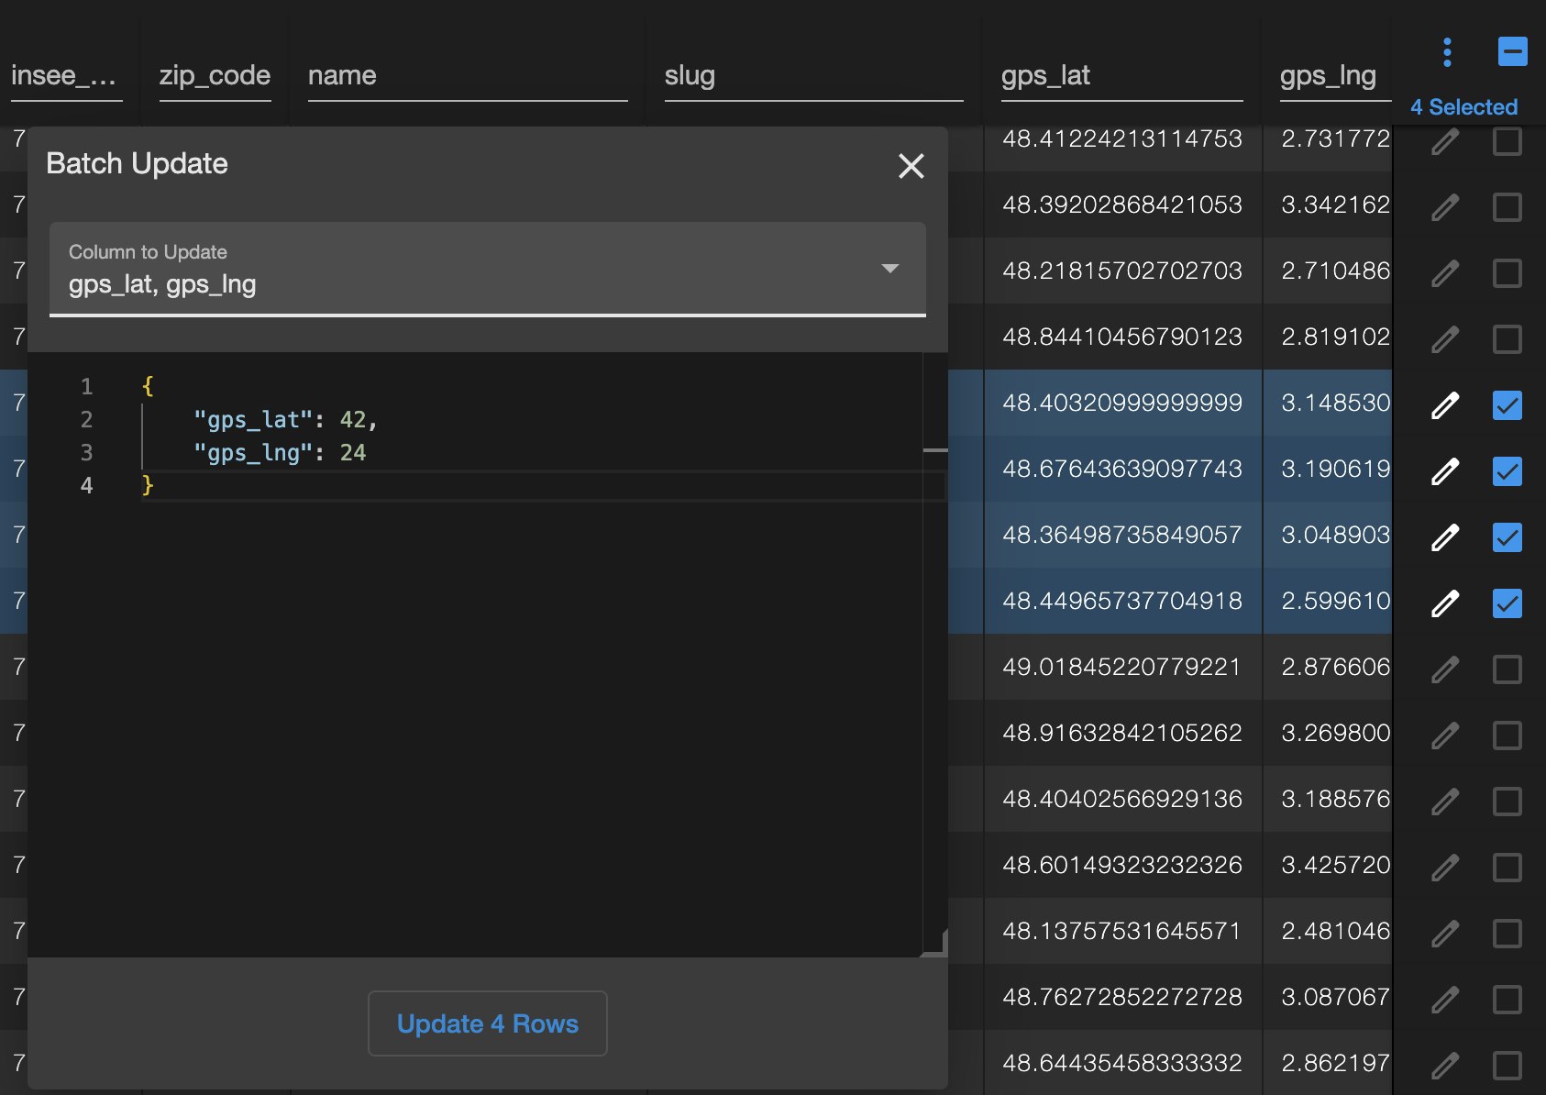This screenshot has height=1095, width=1546.
Task: Click gps_lng cell 3.269800
Action: 1335,733
